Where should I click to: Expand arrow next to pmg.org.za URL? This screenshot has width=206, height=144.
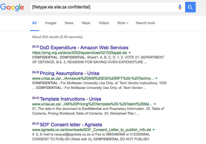pos(130,53)
